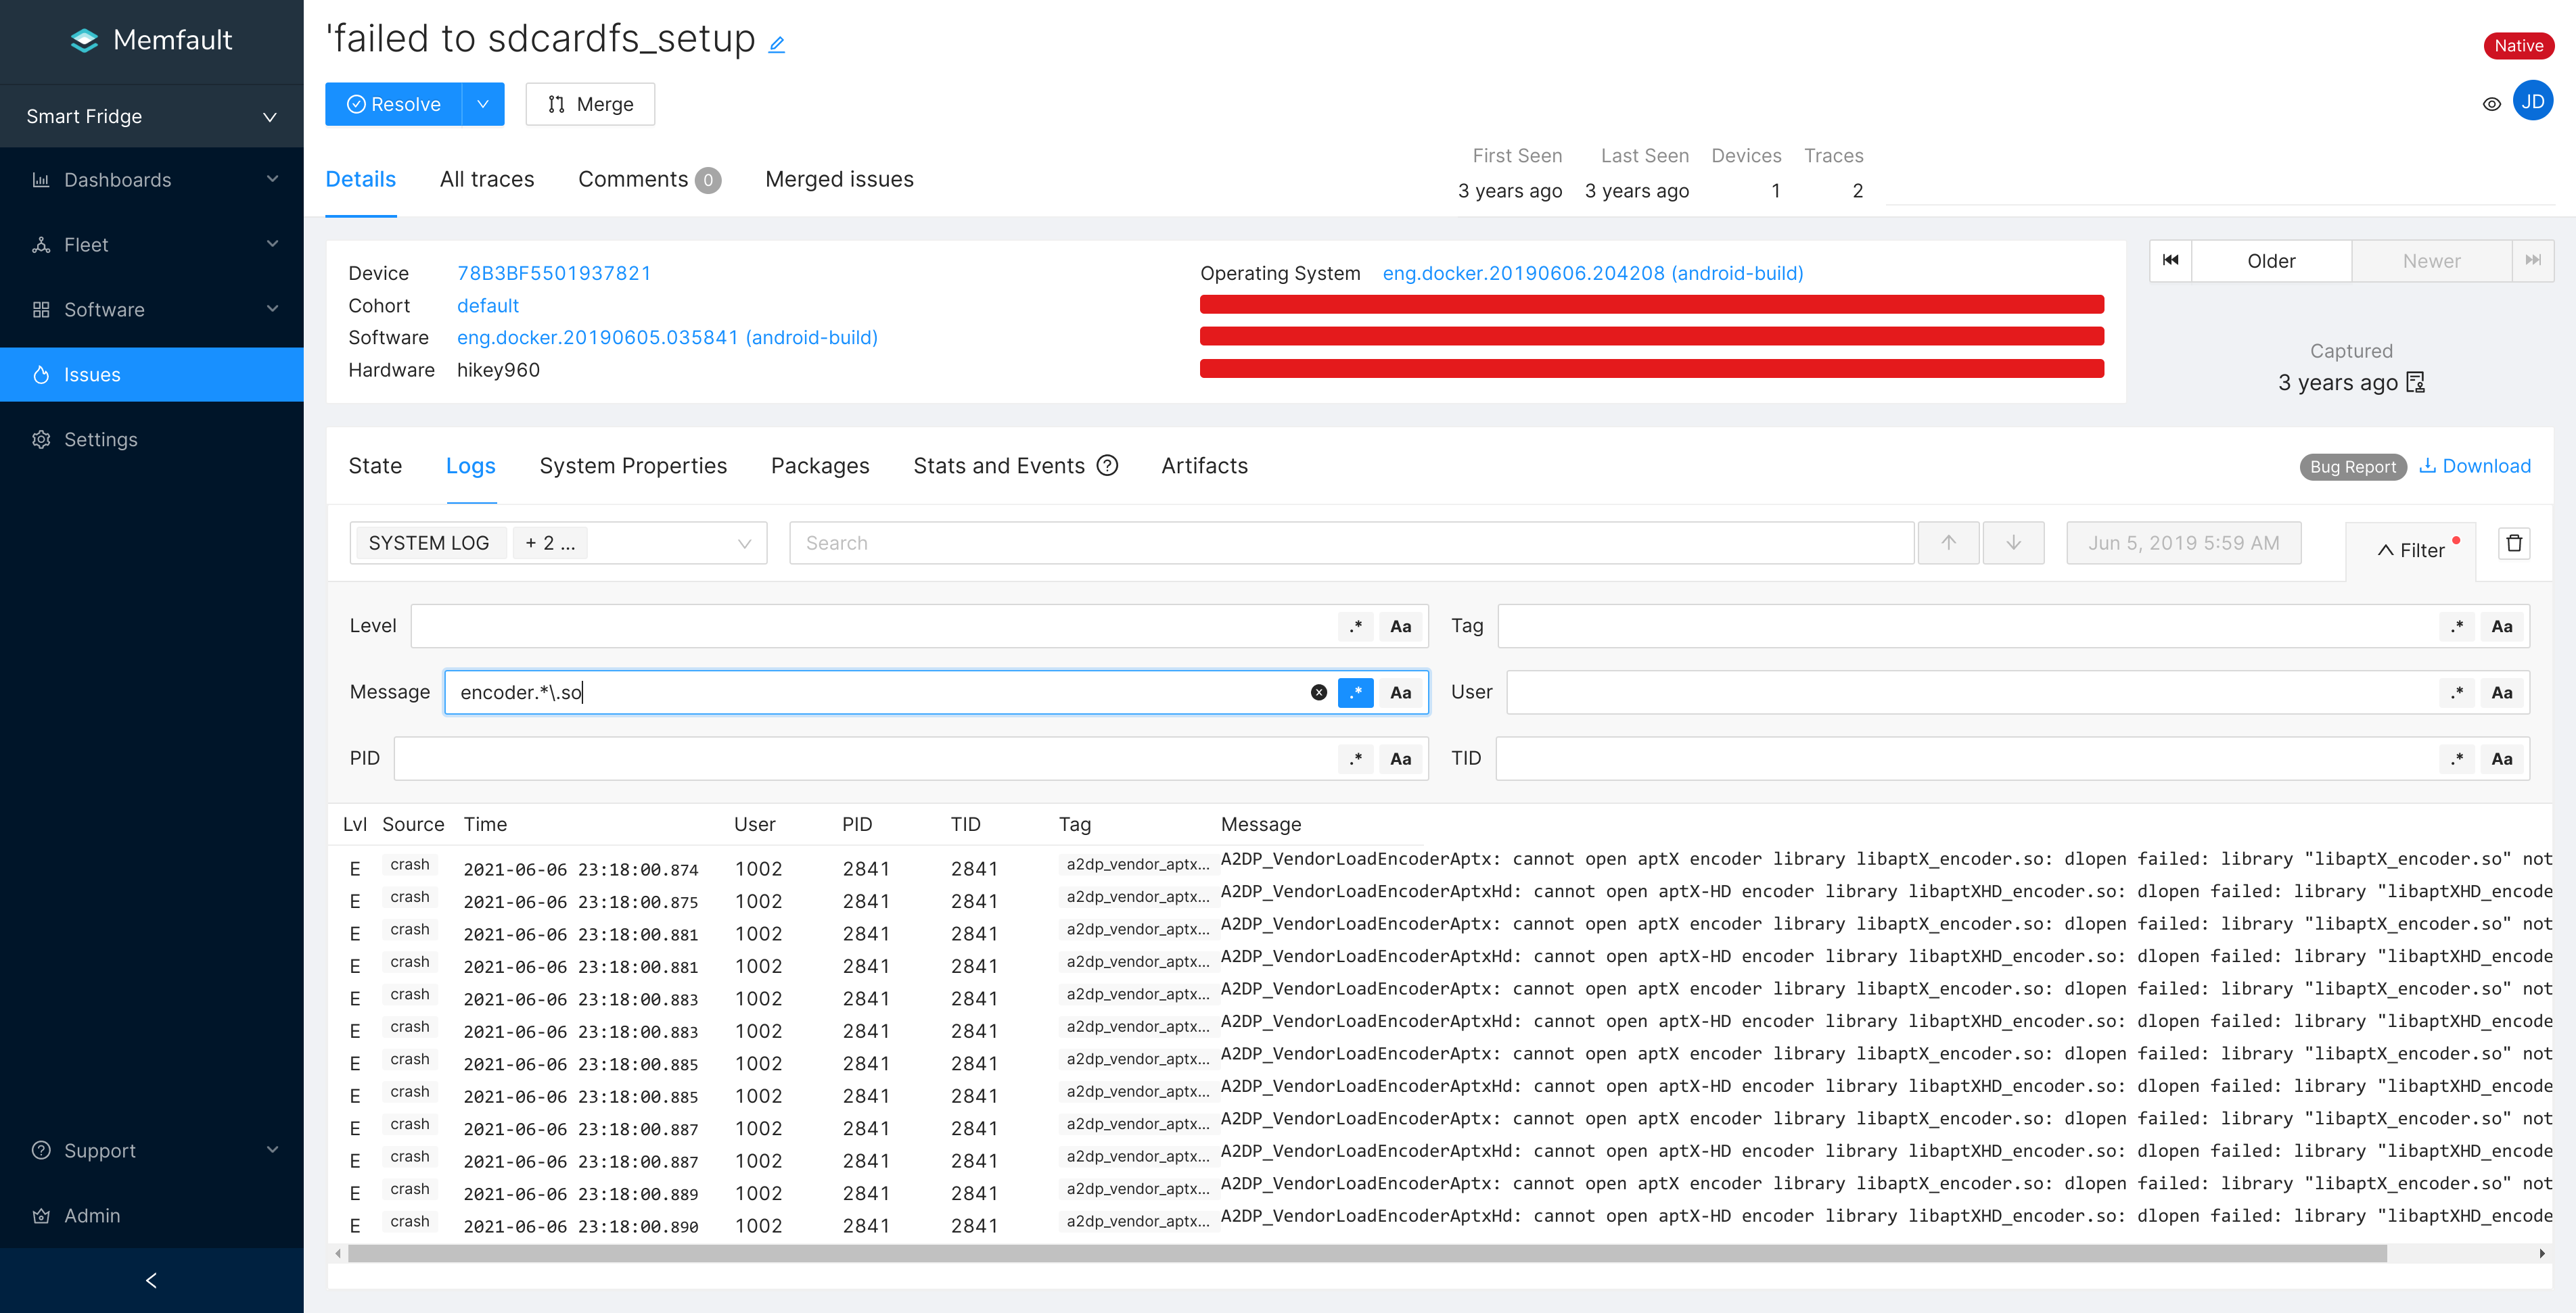Click the up arrow for previous search match
Screen dimensions: 2576x1313
point(1948,543)
